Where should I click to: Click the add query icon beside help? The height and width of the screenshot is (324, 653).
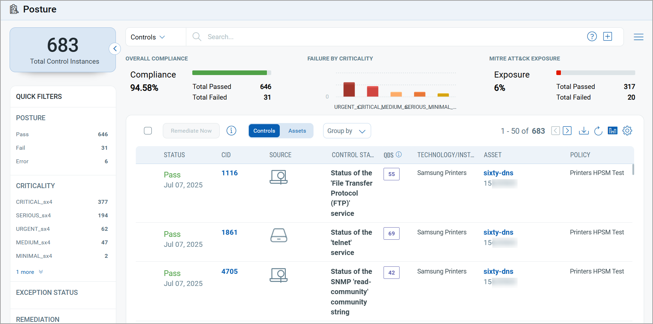(x=607, y=36)
